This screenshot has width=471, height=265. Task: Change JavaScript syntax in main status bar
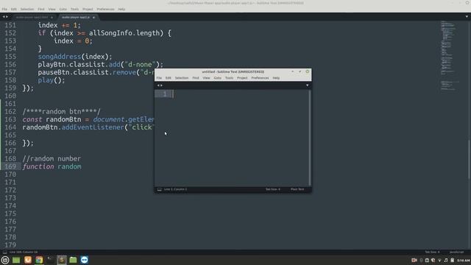click(456, 252)
